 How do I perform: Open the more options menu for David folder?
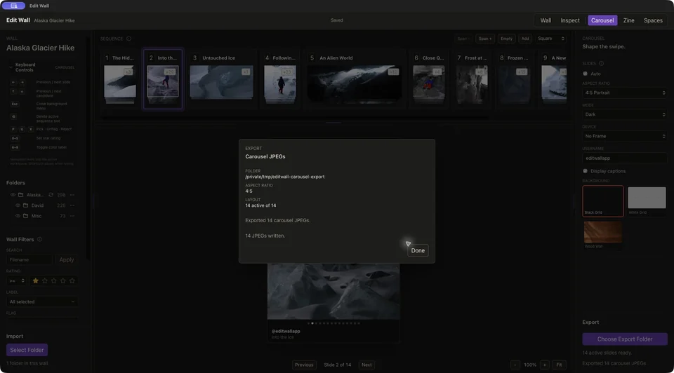point(72,205)
